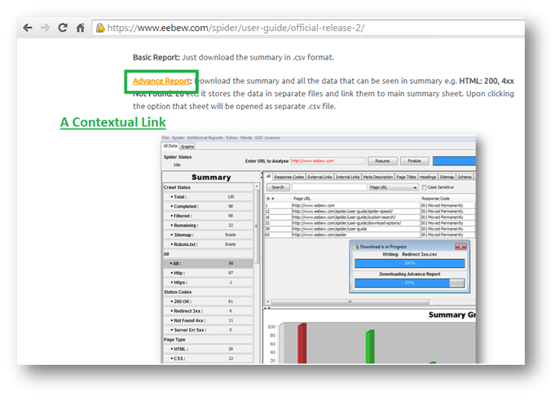
Task: Switch to the All Data tab
Action: [x=170, y=146]
